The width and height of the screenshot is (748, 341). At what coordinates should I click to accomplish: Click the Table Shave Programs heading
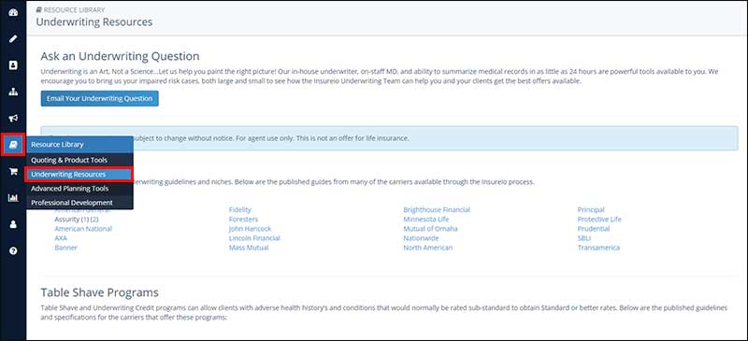[100, 292]
